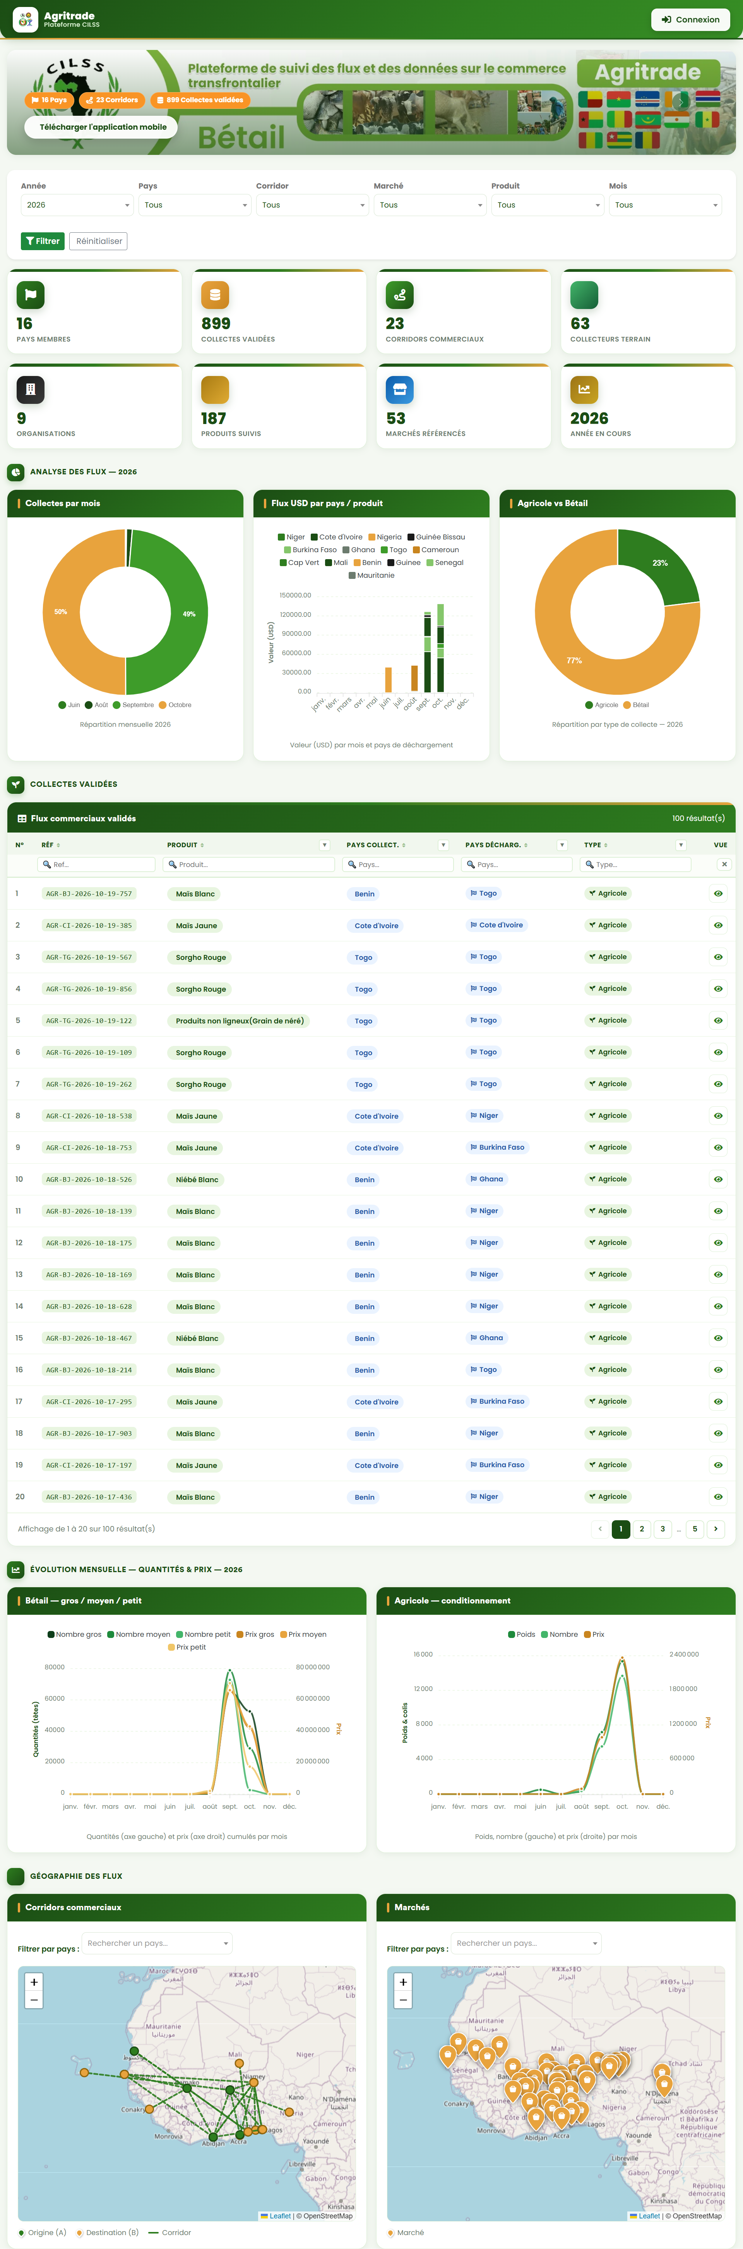743x2249 pixels.
Task: Click the Réinitialiser button
Action: (x=99, y=241)
